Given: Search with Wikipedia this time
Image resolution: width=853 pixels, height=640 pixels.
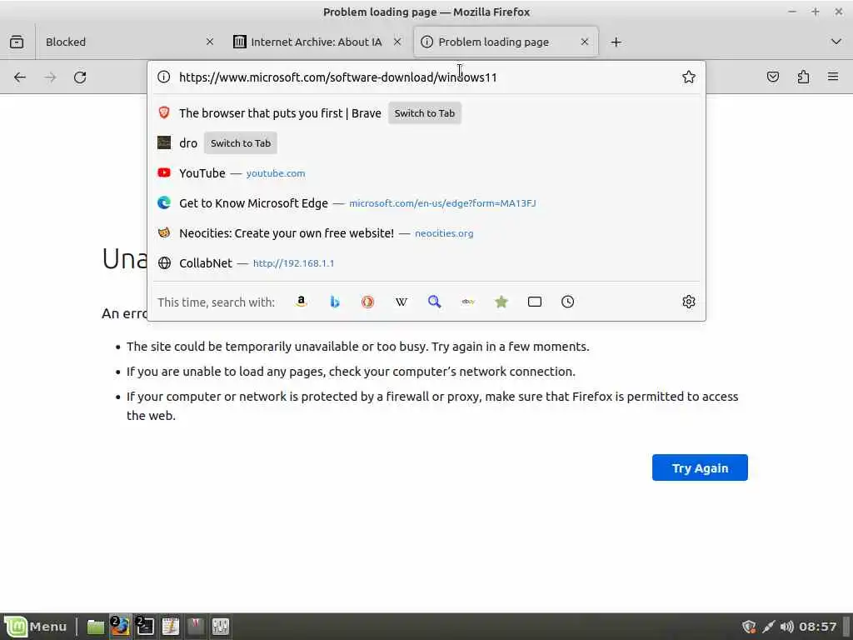Looking at the screenshot, I should (401, 302).
